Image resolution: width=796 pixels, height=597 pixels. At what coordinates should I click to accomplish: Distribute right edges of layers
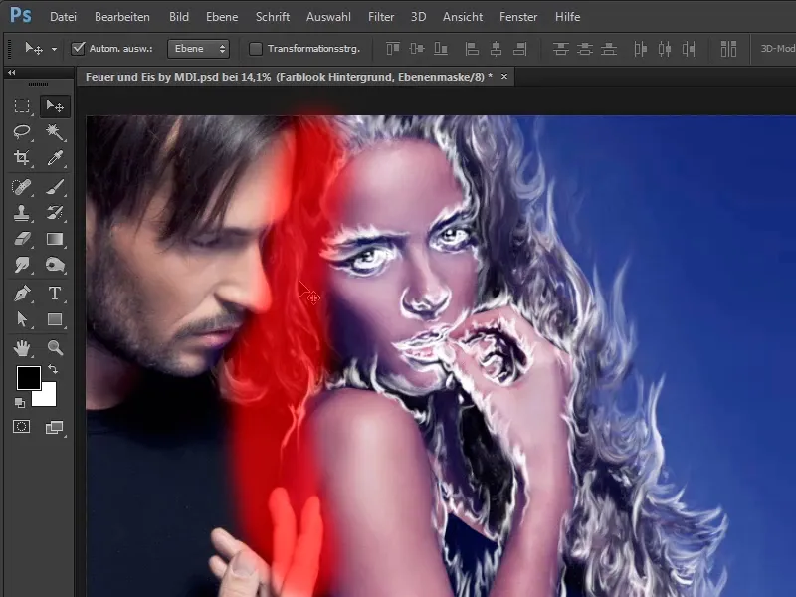click(689, 49)
